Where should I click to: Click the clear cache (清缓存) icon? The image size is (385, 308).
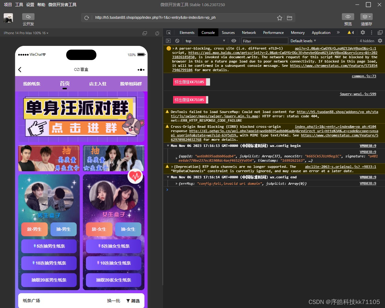pos(367,17)
